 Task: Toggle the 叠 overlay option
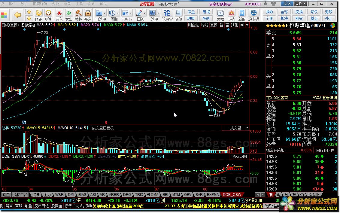click(221, 25)
